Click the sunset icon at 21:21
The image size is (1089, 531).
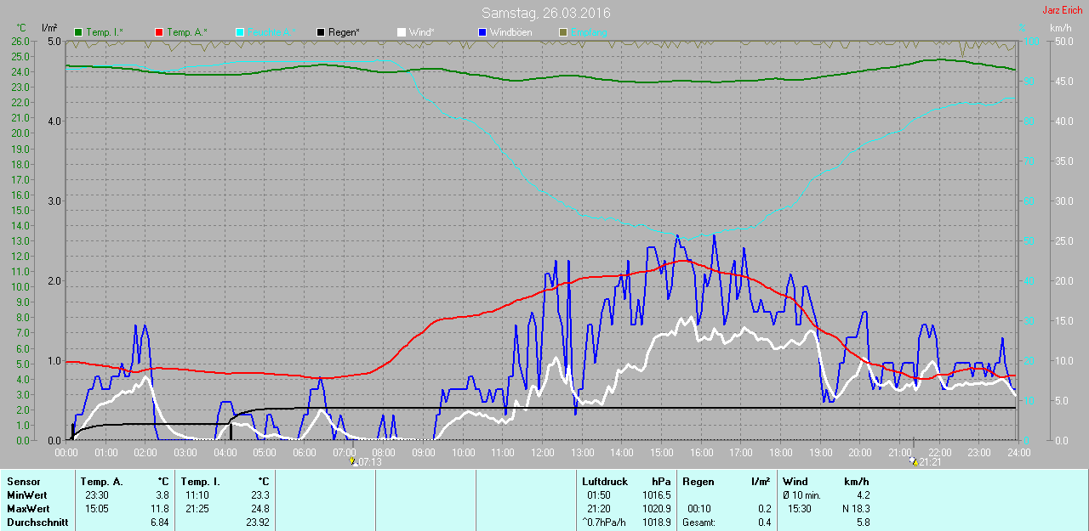(x=913, y=461)
